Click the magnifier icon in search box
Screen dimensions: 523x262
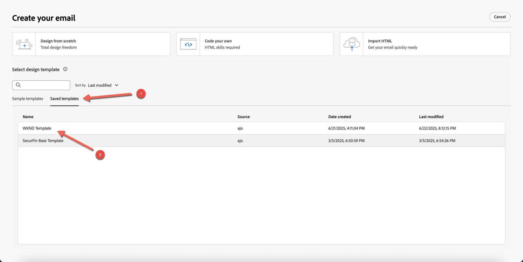coord(18,85)
